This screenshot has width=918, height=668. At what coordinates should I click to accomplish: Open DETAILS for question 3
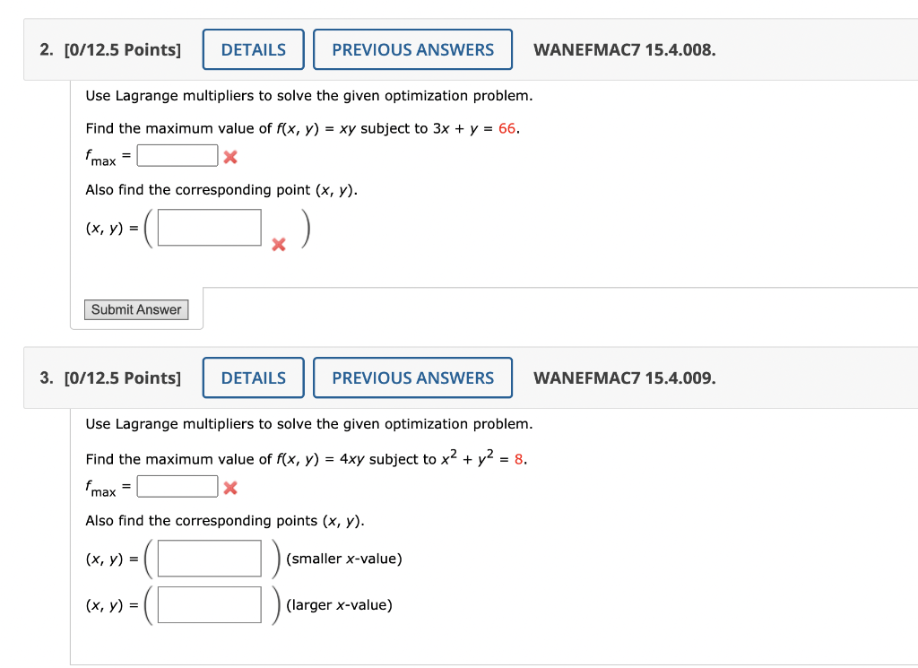[x=253, y=377]
